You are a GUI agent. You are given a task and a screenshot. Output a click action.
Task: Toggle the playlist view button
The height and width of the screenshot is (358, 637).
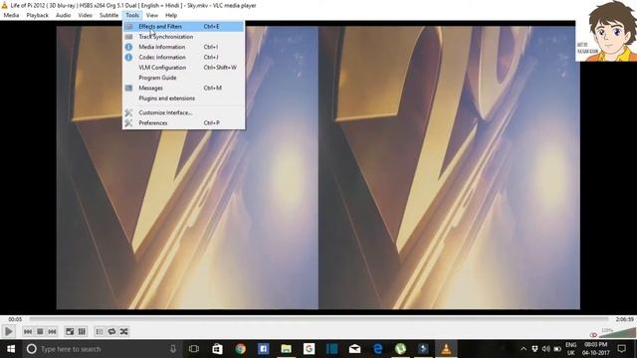coord(100,331)
